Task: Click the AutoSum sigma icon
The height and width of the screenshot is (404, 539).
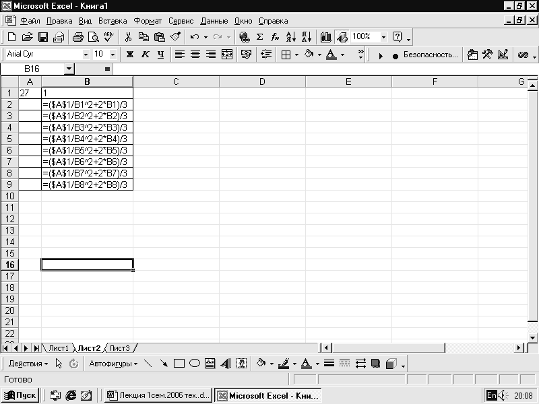Action: pyautogui.click(x=260, y=37)
